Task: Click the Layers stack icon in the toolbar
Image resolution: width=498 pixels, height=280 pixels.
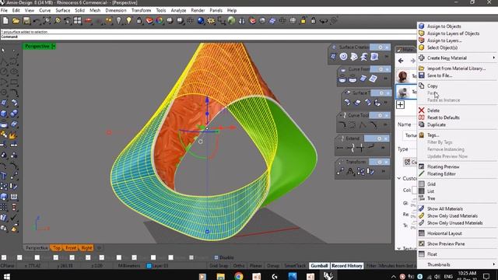Action: pos(149,21)
